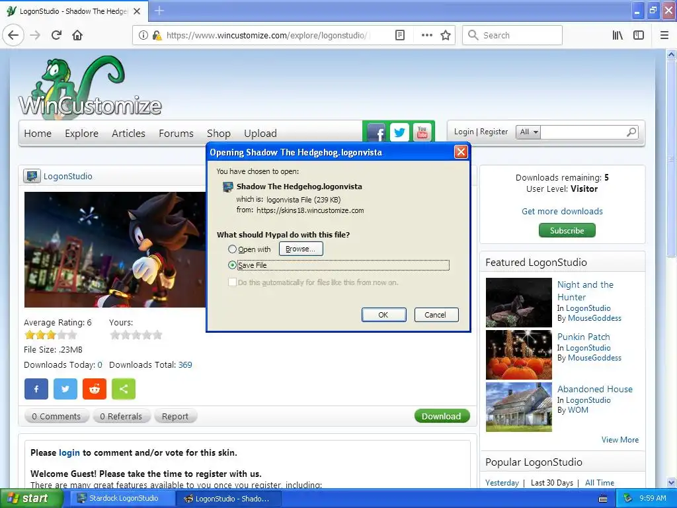The height and width of the screenshot is (508, 677).
Task: Click the padlock warning icon in address bar
Action: point(157,36)
